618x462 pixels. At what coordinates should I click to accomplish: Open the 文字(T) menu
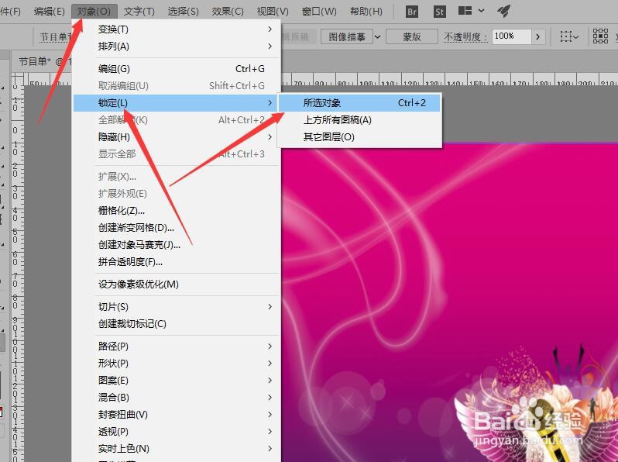pos(139,11)
